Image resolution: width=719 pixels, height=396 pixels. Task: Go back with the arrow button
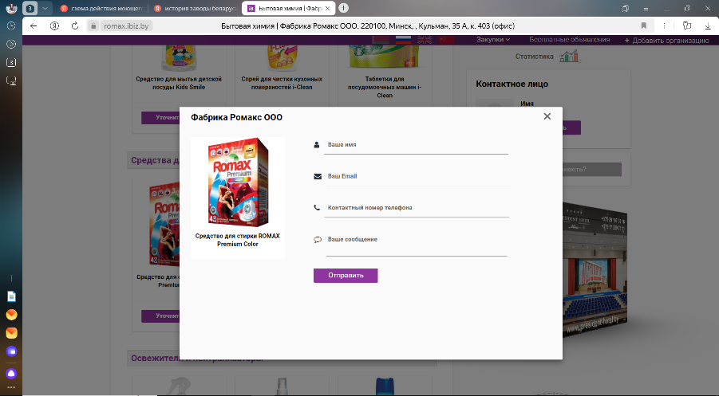tap(34, 26)
